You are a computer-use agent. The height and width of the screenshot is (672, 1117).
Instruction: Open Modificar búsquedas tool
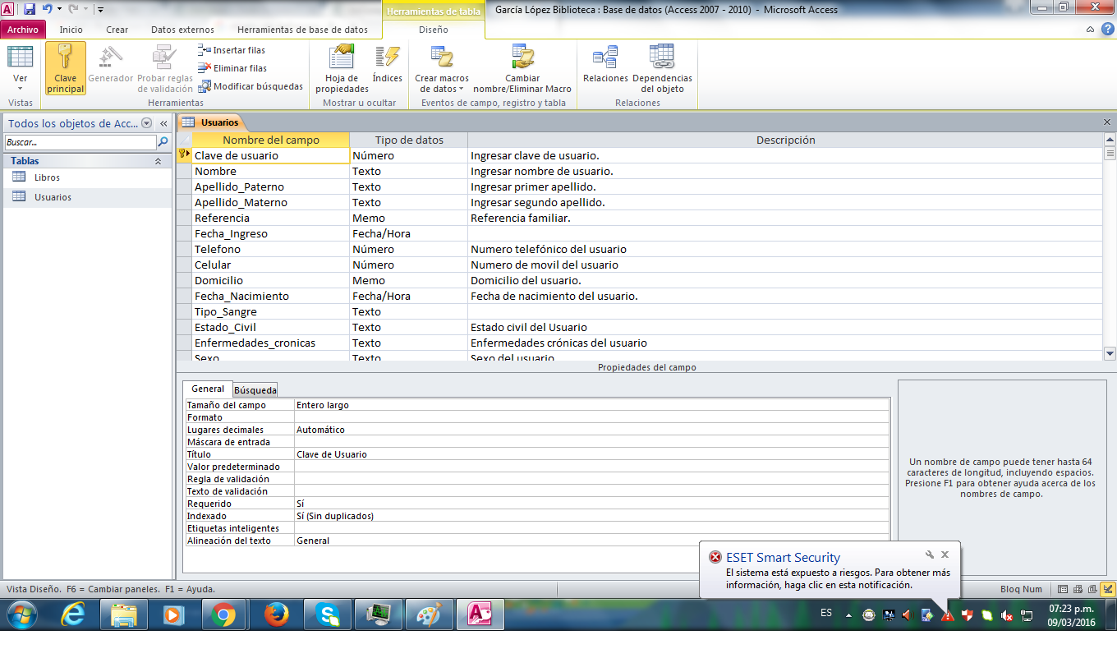251,86
